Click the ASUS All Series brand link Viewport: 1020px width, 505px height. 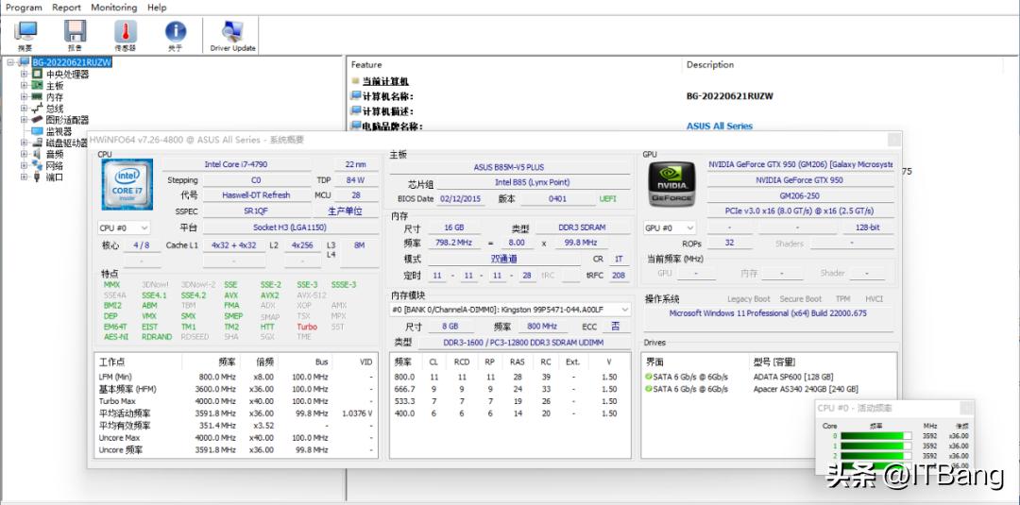pyautogui.click(x=720, y=126)
